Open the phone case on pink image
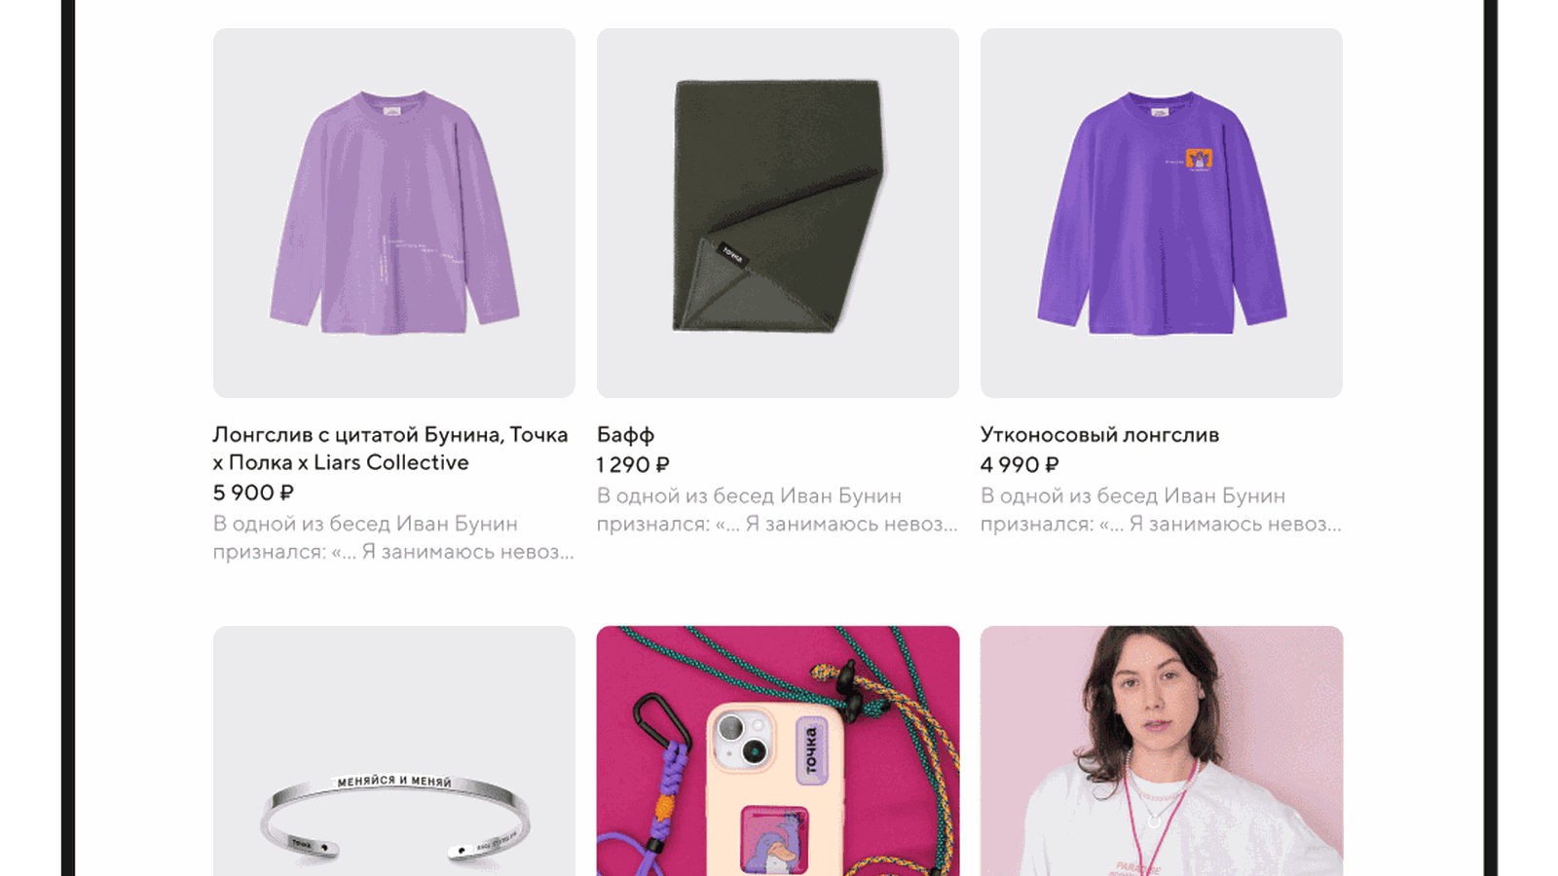Viewport: 1558px width, 876px height. 778,750
